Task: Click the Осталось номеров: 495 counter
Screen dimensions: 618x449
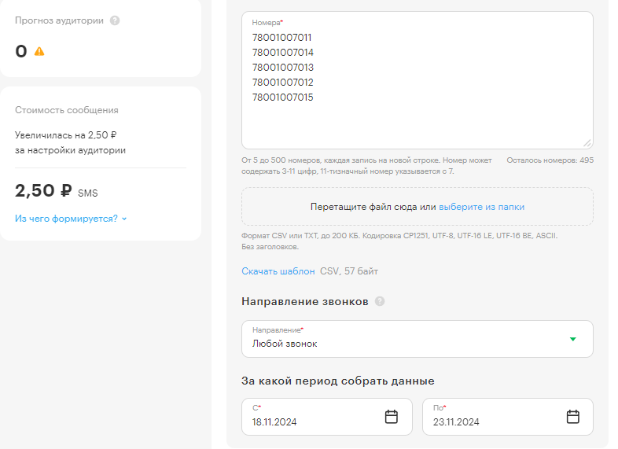Action: pos(550,160)
